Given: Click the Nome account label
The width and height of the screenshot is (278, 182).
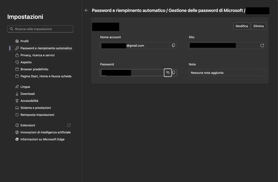Looking at the screenshot, I should click(110, 37).
